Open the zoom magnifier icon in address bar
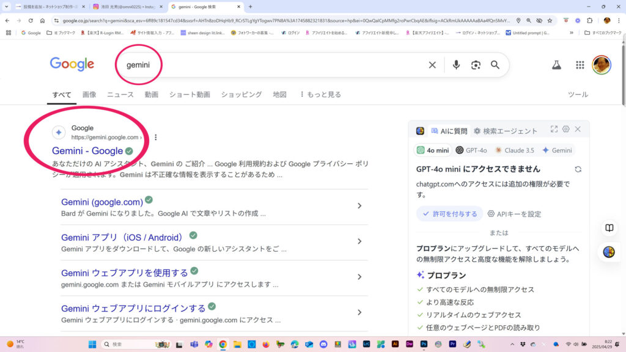The height and width of the screenshot is (352, 626). click(x=529, y=20)
